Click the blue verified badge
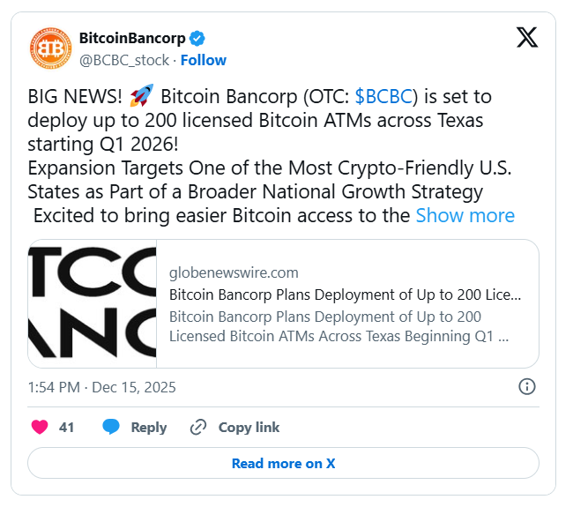 pyautogui.click(x=200, y=39)
